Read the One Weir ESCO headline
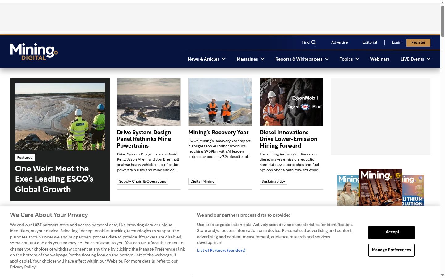Viewport: 445px width, 278px height. pyautogui.click(x=54, y=179)
